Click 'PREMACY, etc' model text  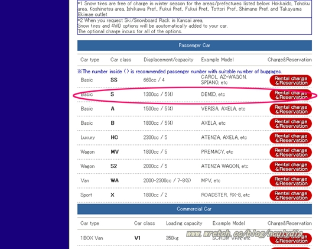(x=217, y=152)
